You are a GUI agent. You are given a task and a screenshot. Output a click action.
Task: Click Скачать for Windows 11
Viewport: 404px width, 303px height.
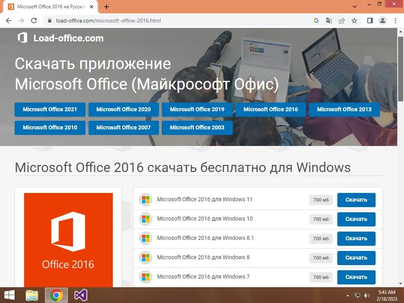pos(356,200)
